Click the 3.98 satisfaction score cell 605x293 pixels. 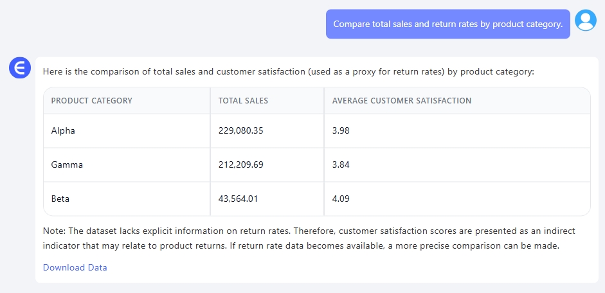(x=341, y=130)
